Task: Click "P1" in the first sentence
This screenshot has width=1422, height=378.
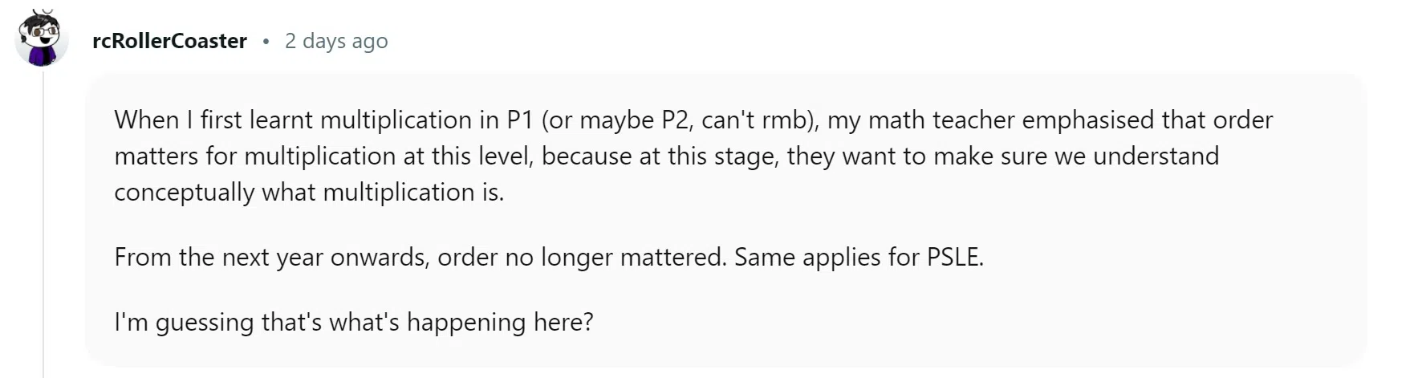Action: click(520, 120)
